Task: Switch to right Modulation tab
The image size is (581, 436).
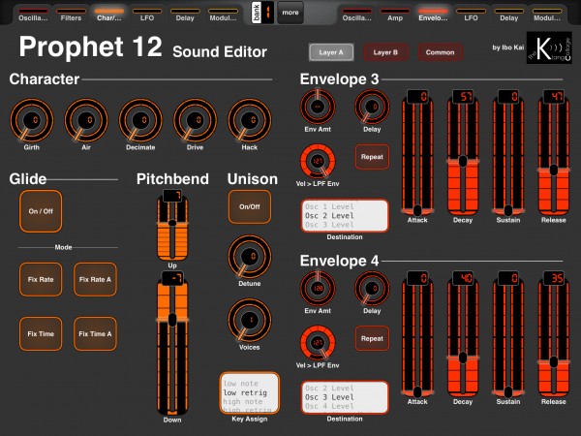Action: (x=547, y=15)
